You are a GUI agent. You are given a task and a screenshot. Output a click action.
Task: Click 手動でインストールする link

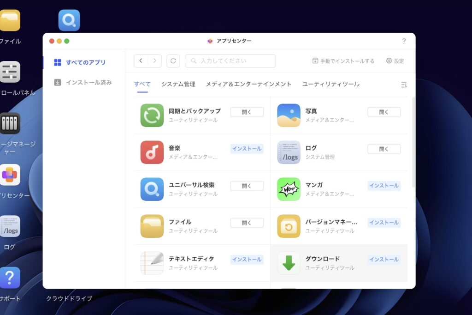point(343,61)
